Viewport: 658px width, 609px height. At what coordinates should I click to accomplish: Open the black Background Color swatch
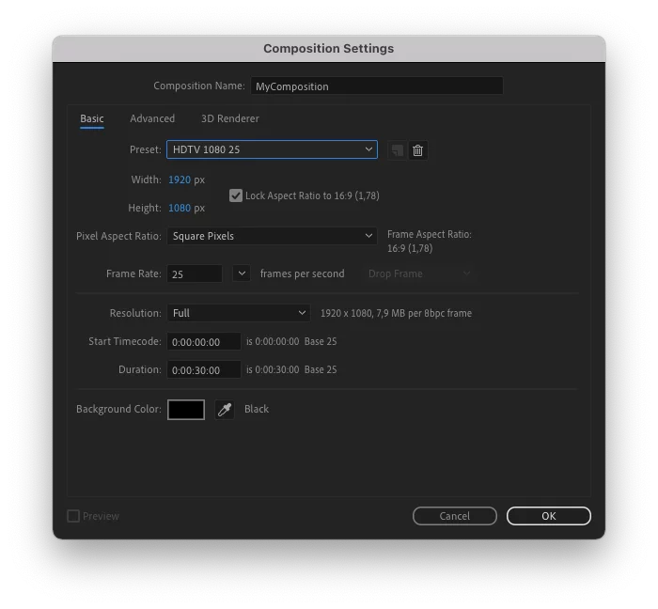[x=186, y=410]
